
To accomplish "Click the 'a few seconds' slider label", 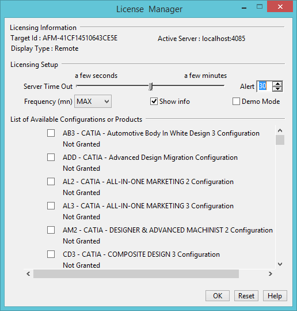I will [x=96, y=76].
